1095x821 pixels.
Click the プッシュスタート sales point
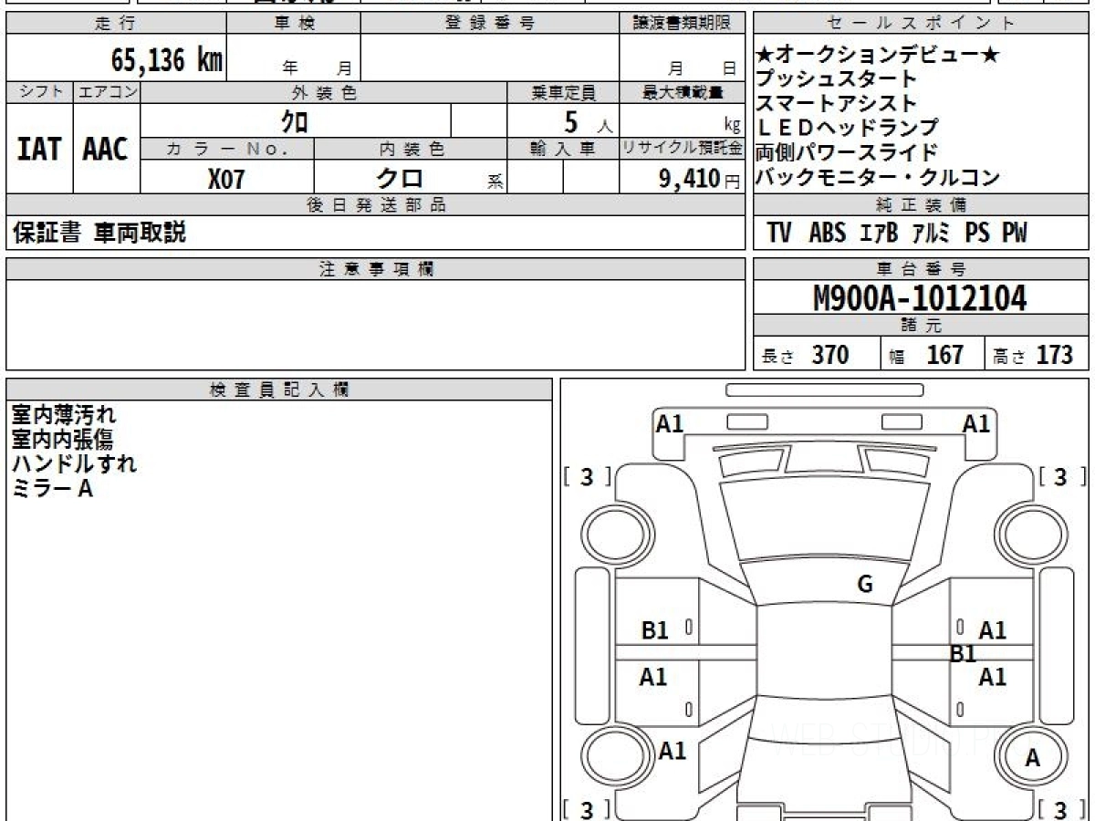pos(836,79)
